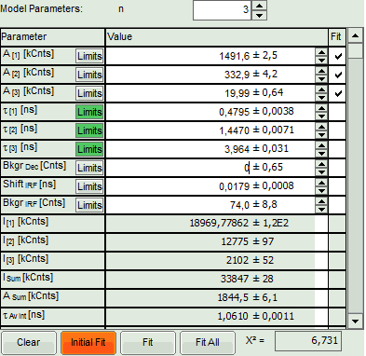Screen dimensions: 366x356
Task: Enable Fit checkbox for τ[2]
Action: [x=338, y=130]
